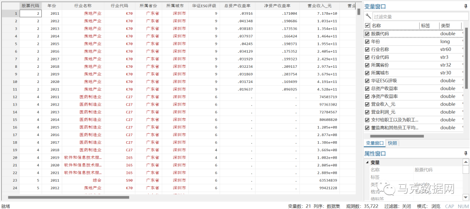Collapse the 变量 section in 属性窗口
470x209 pixels.
click(367, 162)
